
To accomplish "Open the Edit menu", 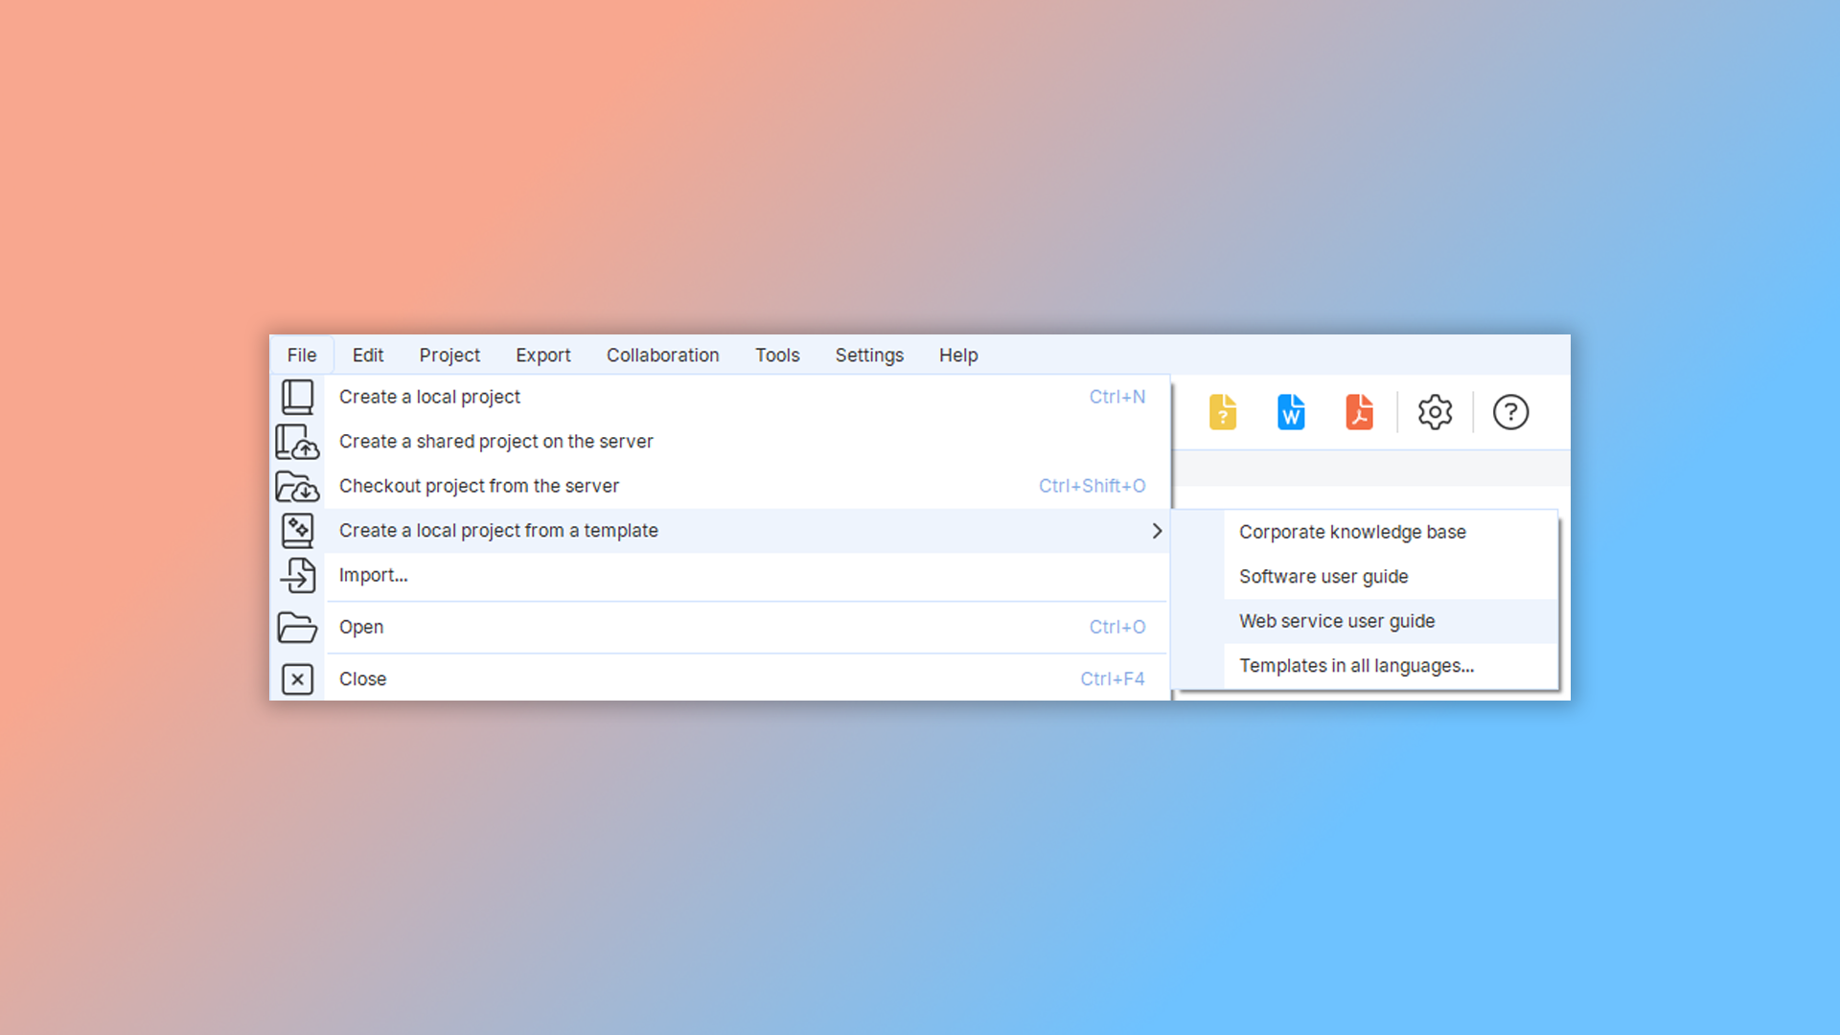I will tap(367, 356).
